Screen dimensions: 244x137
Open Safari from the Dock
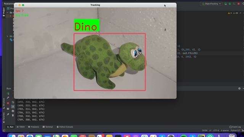[30, 136]
